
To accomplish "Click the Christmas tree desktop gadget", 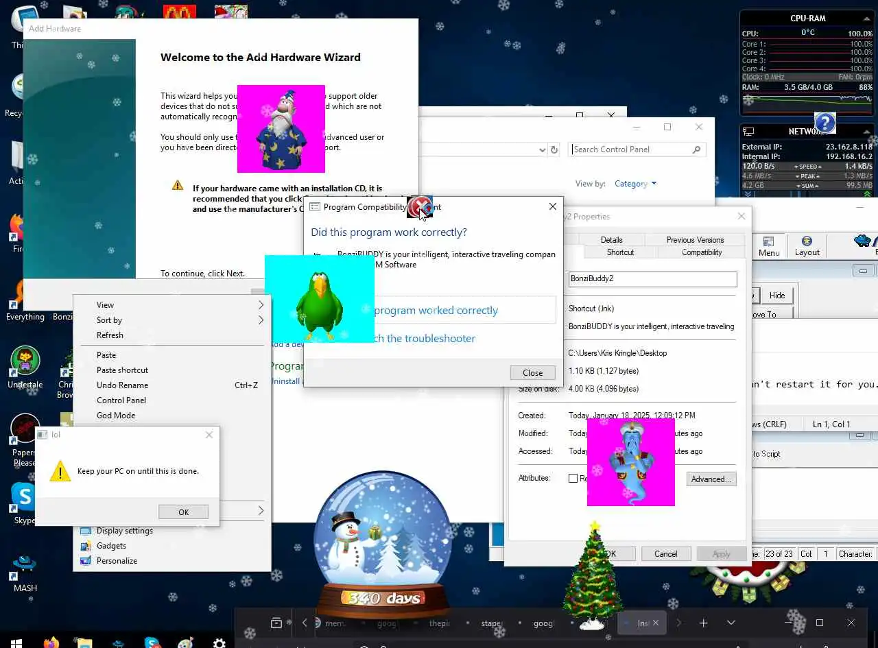I will point(594,575).
